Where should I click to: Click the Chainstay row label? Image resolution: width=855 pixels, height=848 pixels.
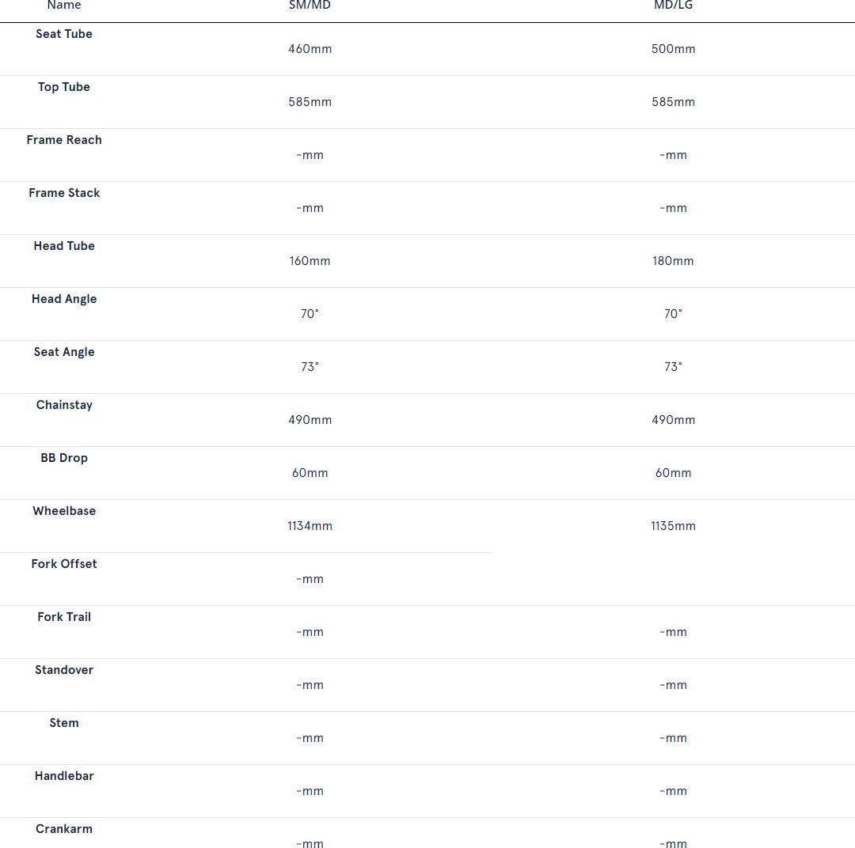point(64,405)
